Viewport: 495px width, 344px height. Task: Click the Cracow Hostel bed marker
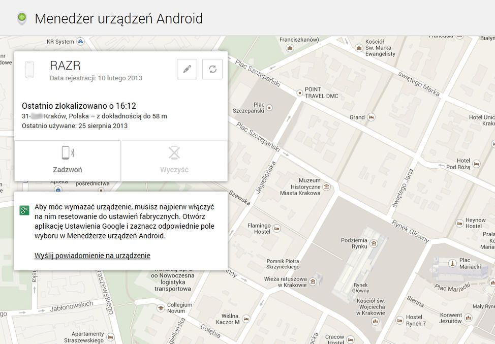350,339
